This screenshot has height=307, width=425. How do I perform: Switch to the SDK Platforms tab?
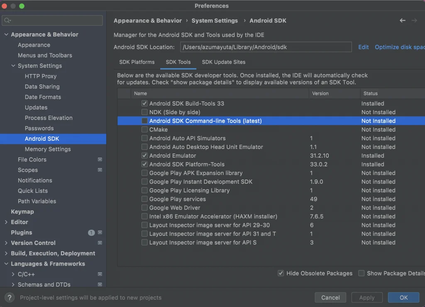[x=137, y=62]
